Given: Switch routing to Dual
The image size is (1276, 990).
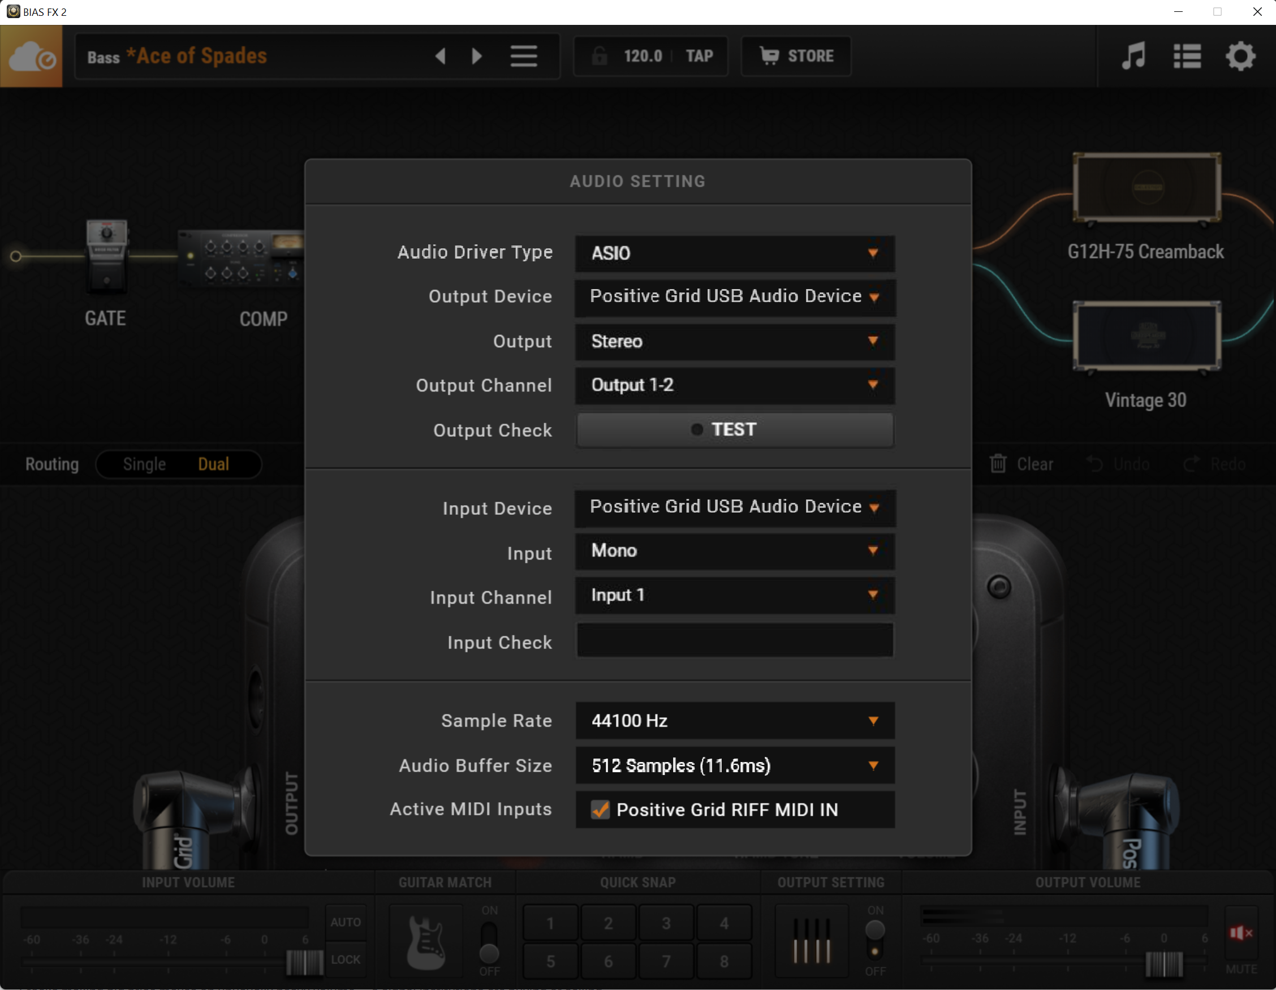Looking at the screenshot, I should [x=213, y=464].
